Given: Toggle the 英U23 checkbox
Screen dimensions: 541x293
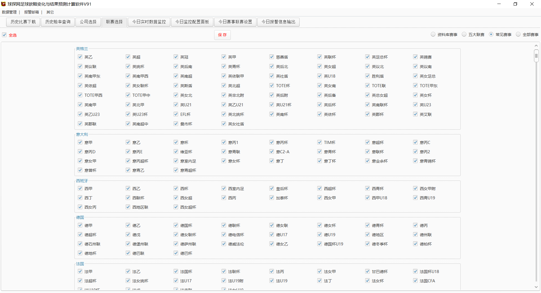Looking at the screenshot, I should click(415, 105).
